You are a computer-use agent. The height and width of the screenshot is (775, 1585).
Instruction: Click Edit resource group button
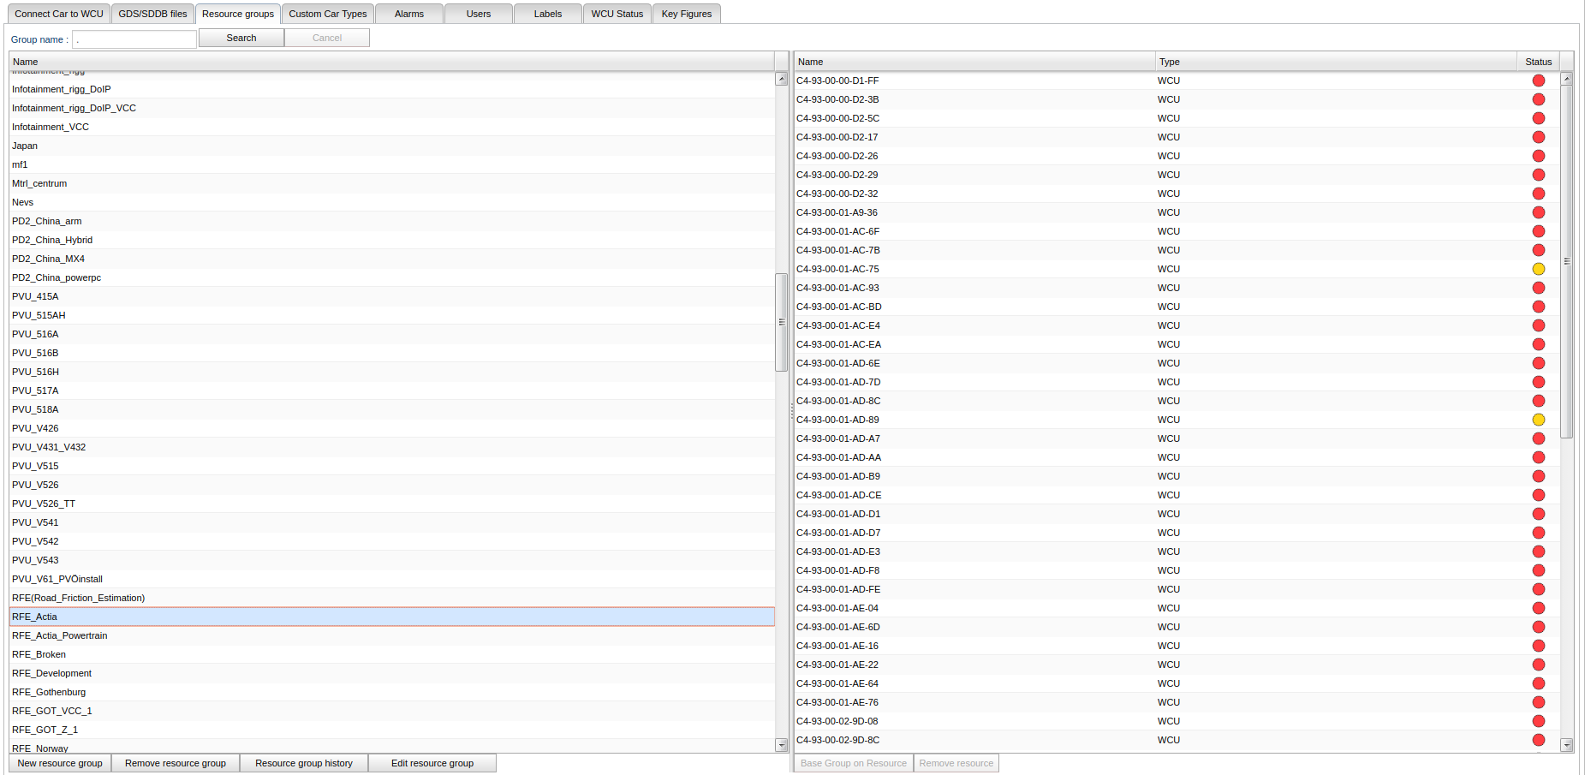click(432, 763)
